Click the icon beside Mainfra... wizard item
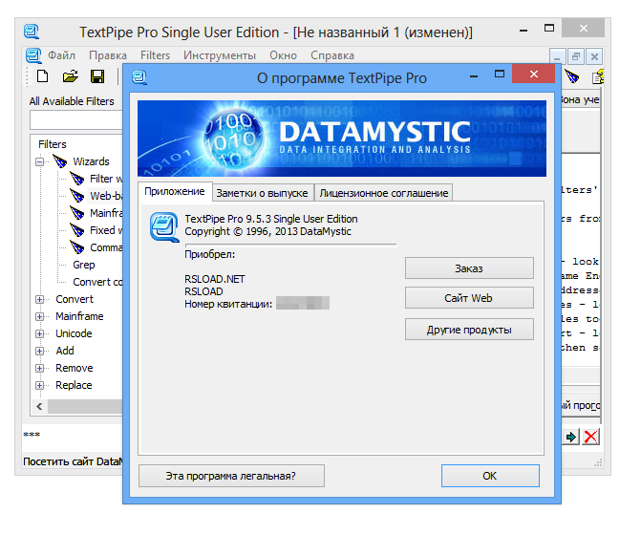The width and height of the screenshot is (641, 535). (76, 213)
